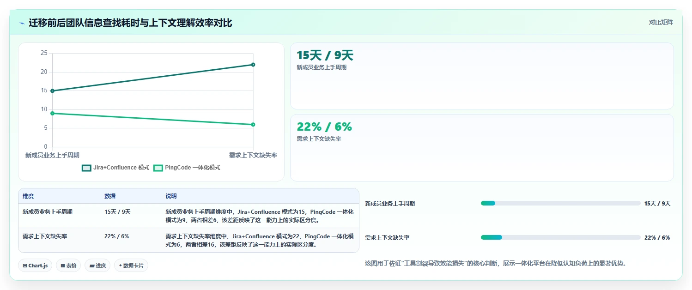The image size is (692, 290).
Task: Click the 对比矩阵 label in header
Action: tap(661, 22)
